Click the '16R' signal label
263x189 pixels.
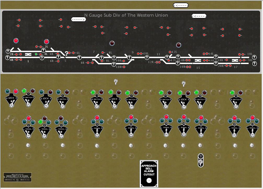pyautogui.click(x=182, y=67)
